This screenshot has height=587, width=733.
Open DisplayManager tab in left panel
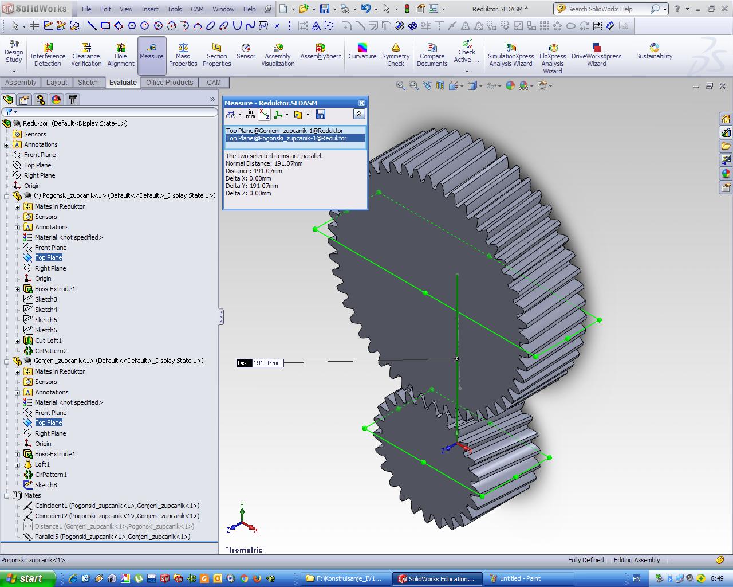point(56,100)
